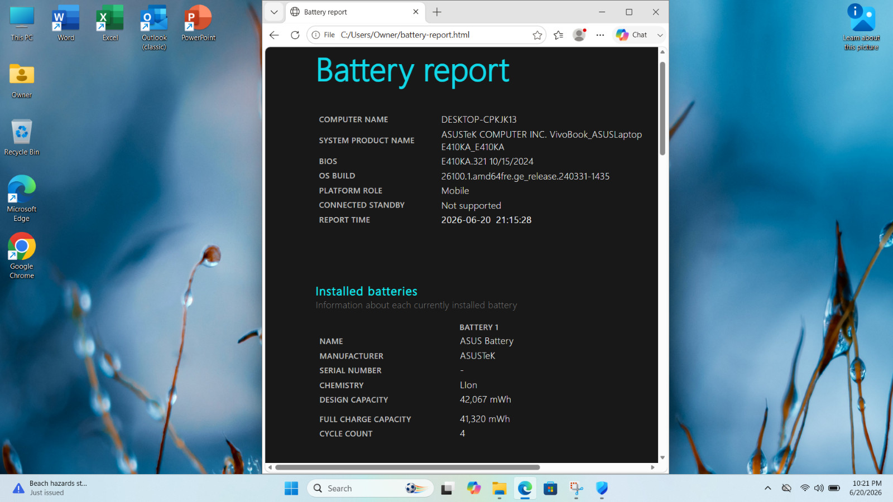
Task: Open the browser profile avatar
Action: (579, 35)
